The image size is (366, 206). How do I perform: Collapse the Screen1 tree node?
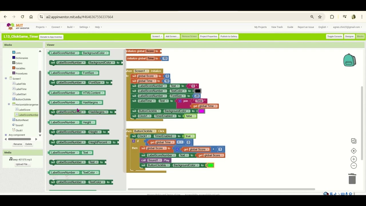[x=6, y=78]
